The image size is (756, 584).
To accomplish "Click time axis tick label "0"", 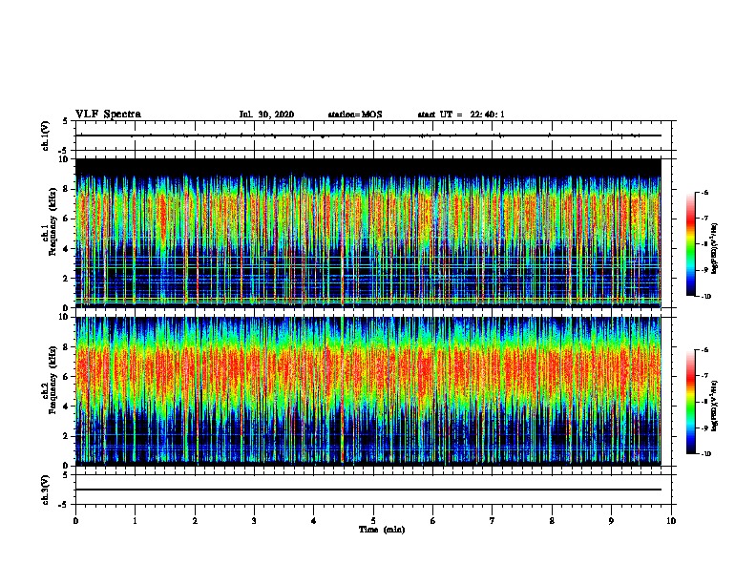I will pos(75,520).
